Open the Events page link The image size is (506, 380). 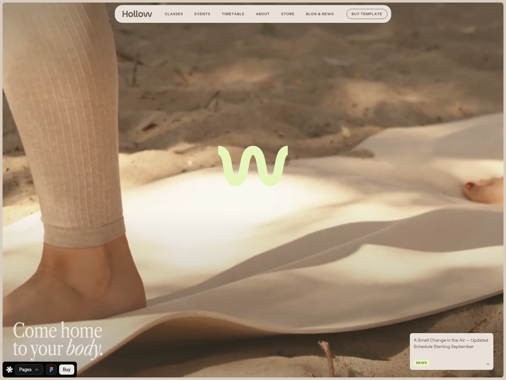point(202,14)
